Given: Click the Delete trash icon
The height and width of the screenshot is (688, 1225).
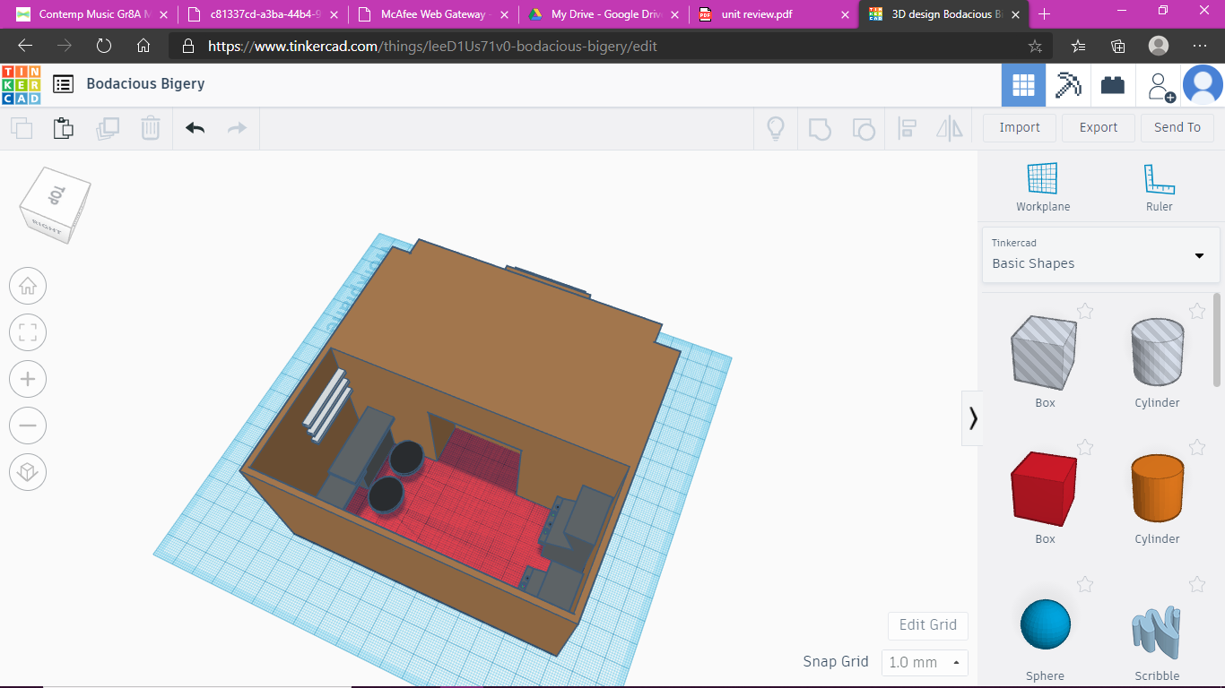Looking at the screenshot, I should tap(151, 128).
